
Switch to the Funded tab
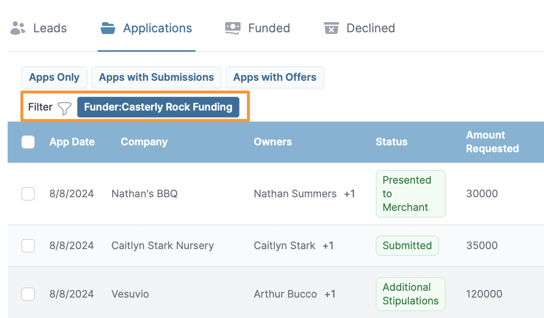point(269,28)
